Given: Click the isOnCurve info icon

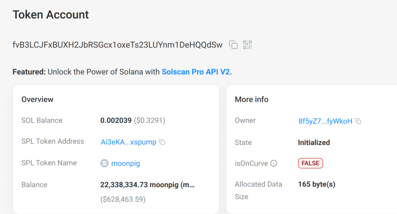Looking at the screenshot, I should [x=274, y=163].
